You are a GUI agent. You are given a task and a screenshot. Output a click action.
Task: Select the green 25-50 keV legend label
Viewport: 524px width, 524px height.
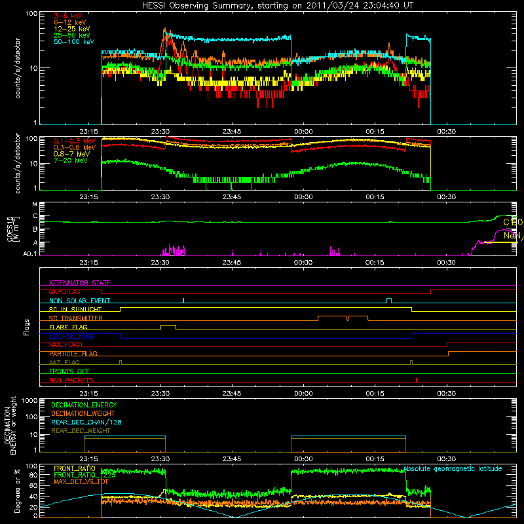(72, 35)
